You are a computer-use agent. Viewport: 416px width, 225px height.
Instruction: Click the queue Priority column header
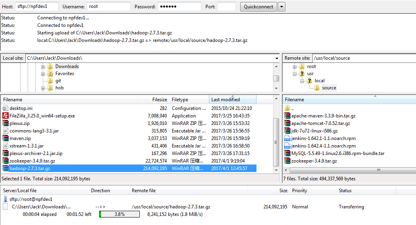313,191
